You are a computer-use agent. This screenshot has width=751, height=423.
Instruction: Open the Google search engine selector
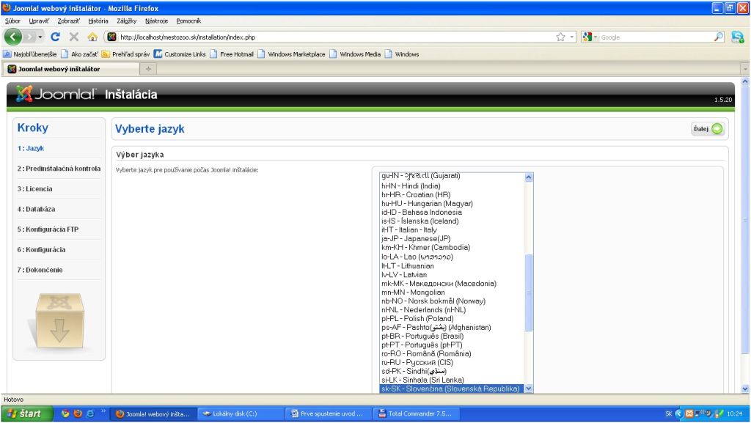point(590,37)
